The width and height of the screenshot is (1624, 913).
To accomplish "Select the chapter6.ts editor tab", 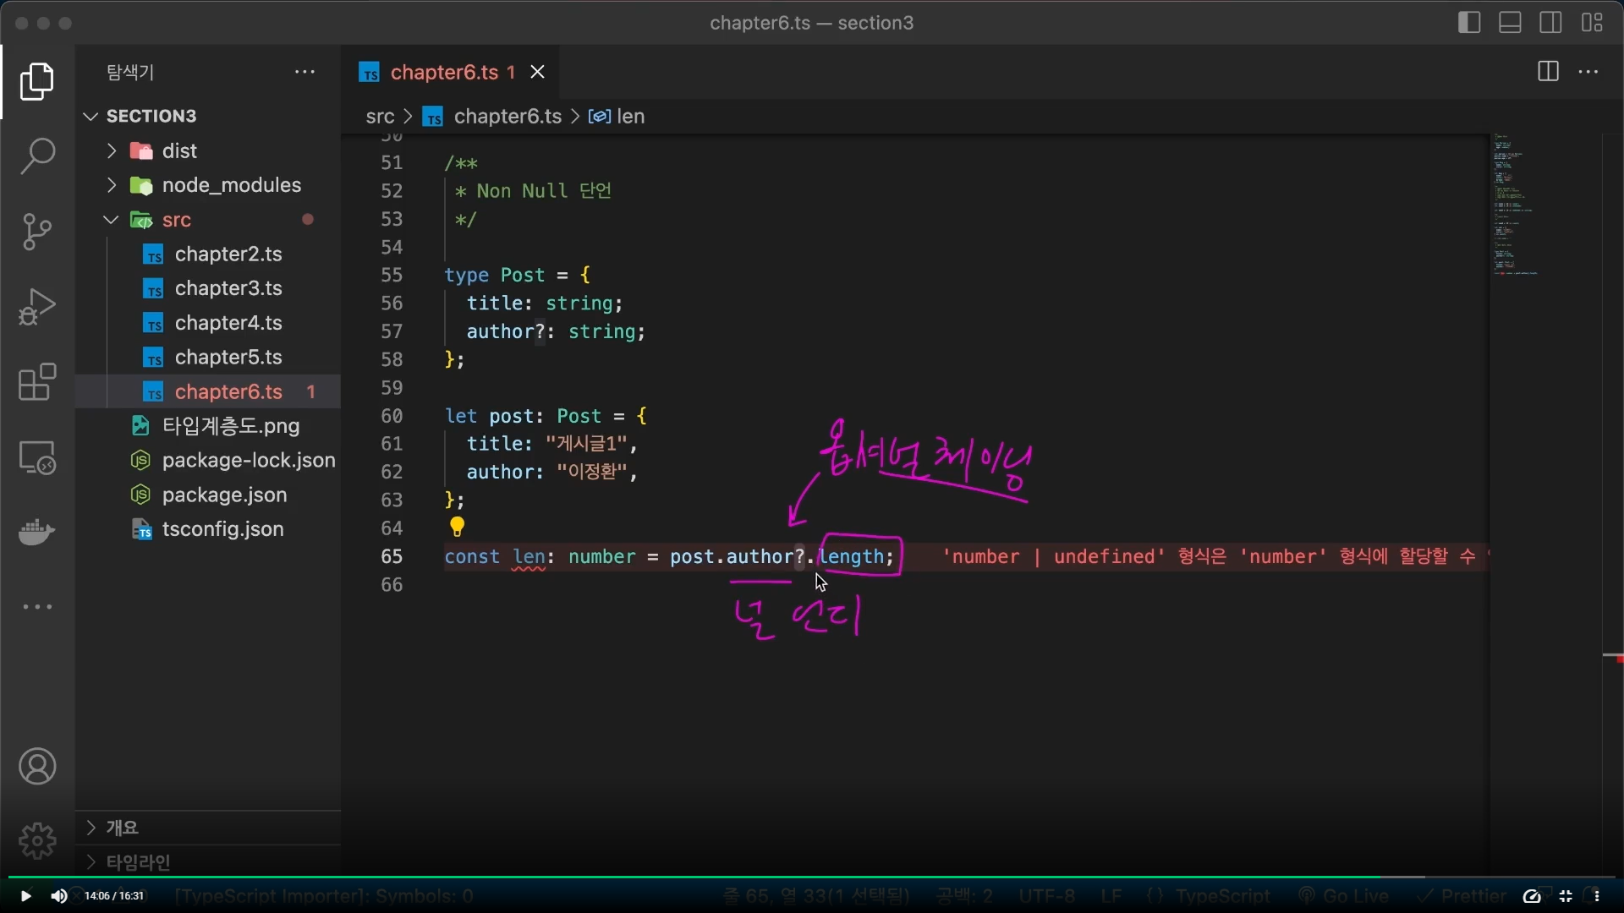I will [x=443, y=73].
